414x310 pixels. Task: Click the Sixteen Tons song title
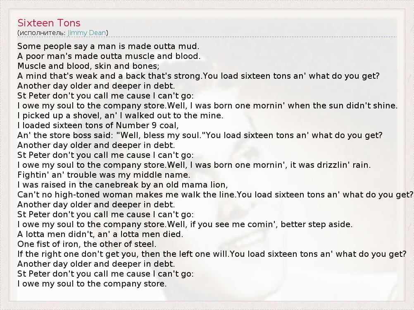tap(49, 23)
